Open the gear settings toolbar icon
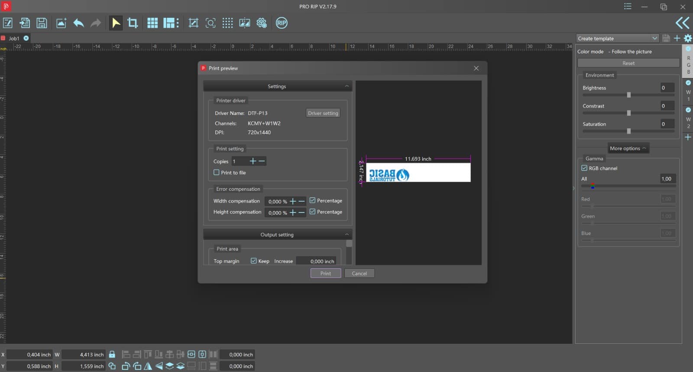Screen dimensions: 693x372 [262, 23]
